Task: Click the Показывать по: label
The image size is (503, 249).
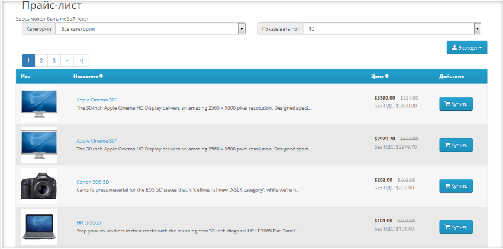Action: [280, 29]
